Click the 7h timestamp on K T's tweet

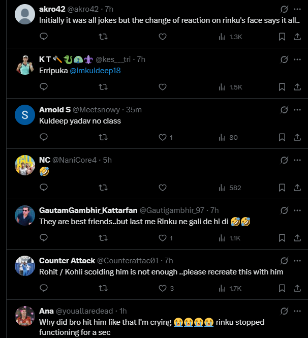(141, 59)
